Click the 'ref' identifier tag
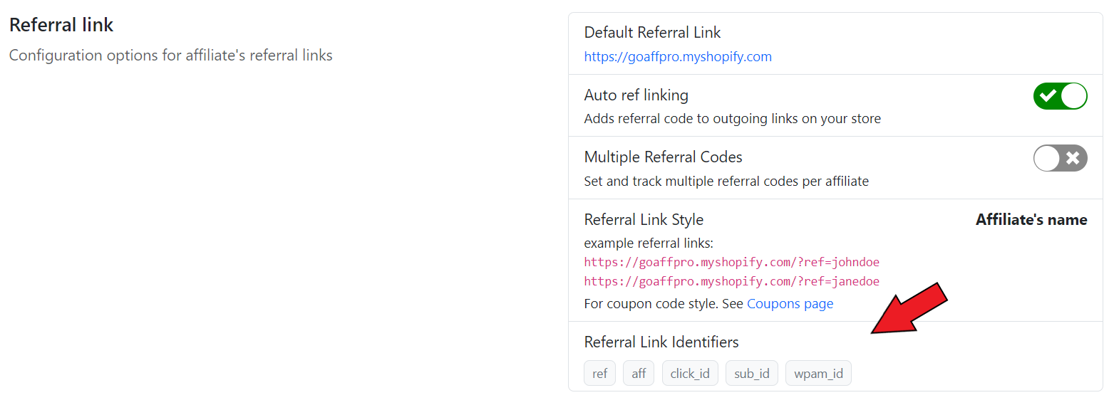Image resolution: width=1114 pixels, height=410 pixels. click(x=599, y=374)
